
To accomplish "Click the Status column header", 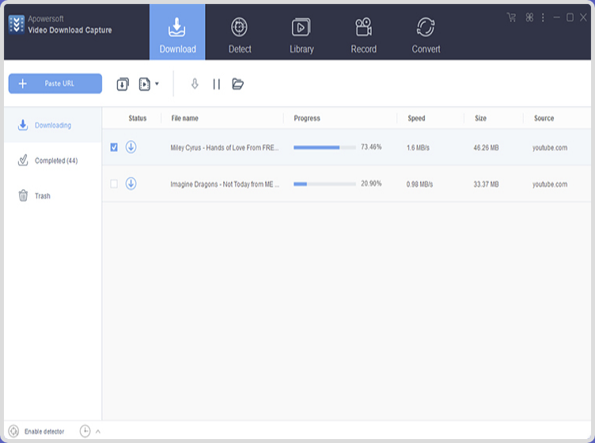I will click(x=138, y=119).
